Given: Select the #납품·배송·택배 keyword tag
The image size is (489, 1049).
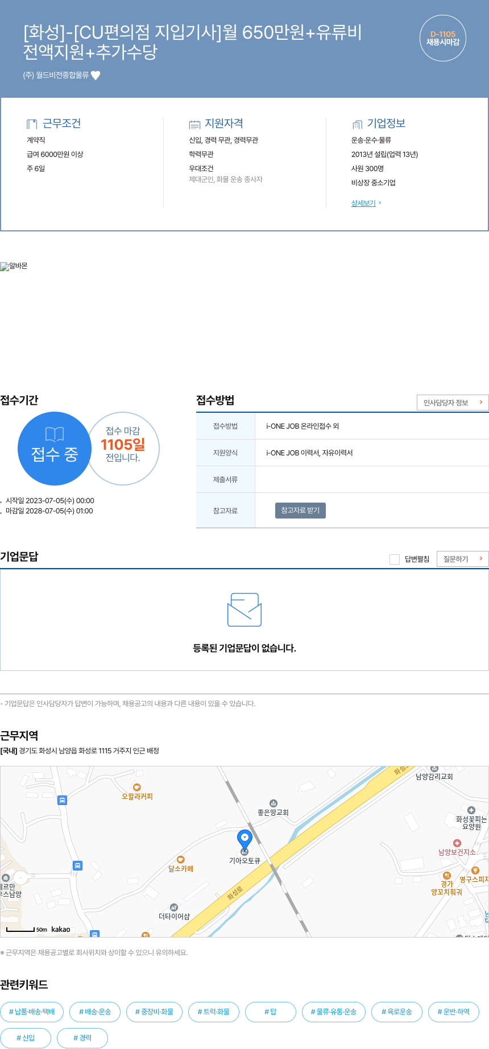Looking at the screenshot, I should point(32,1012).
